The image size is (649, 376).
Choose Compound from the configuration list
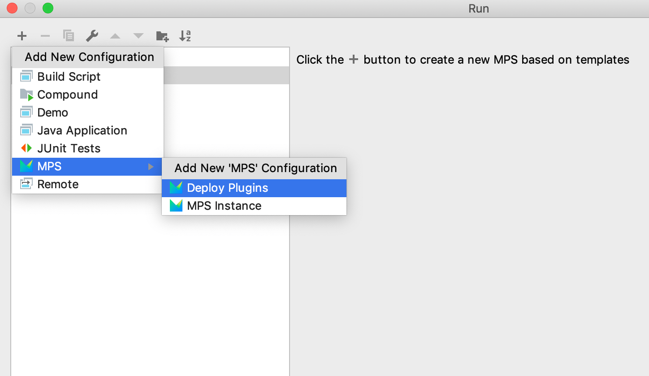67,95
